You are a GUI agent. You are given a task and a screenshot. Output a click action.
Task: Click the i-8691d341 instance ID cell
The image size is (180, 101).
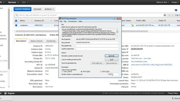point(39,25)
